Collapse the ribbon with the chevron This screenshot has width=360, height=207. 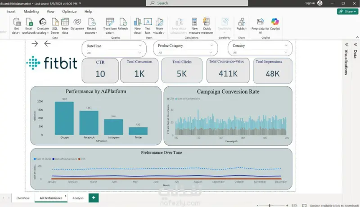tap(357, 37)
